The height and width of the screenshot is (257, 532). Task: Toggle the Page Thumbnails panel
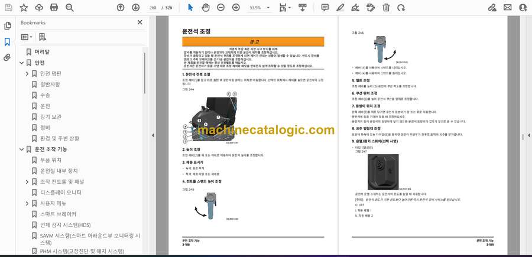click(7, 26)
